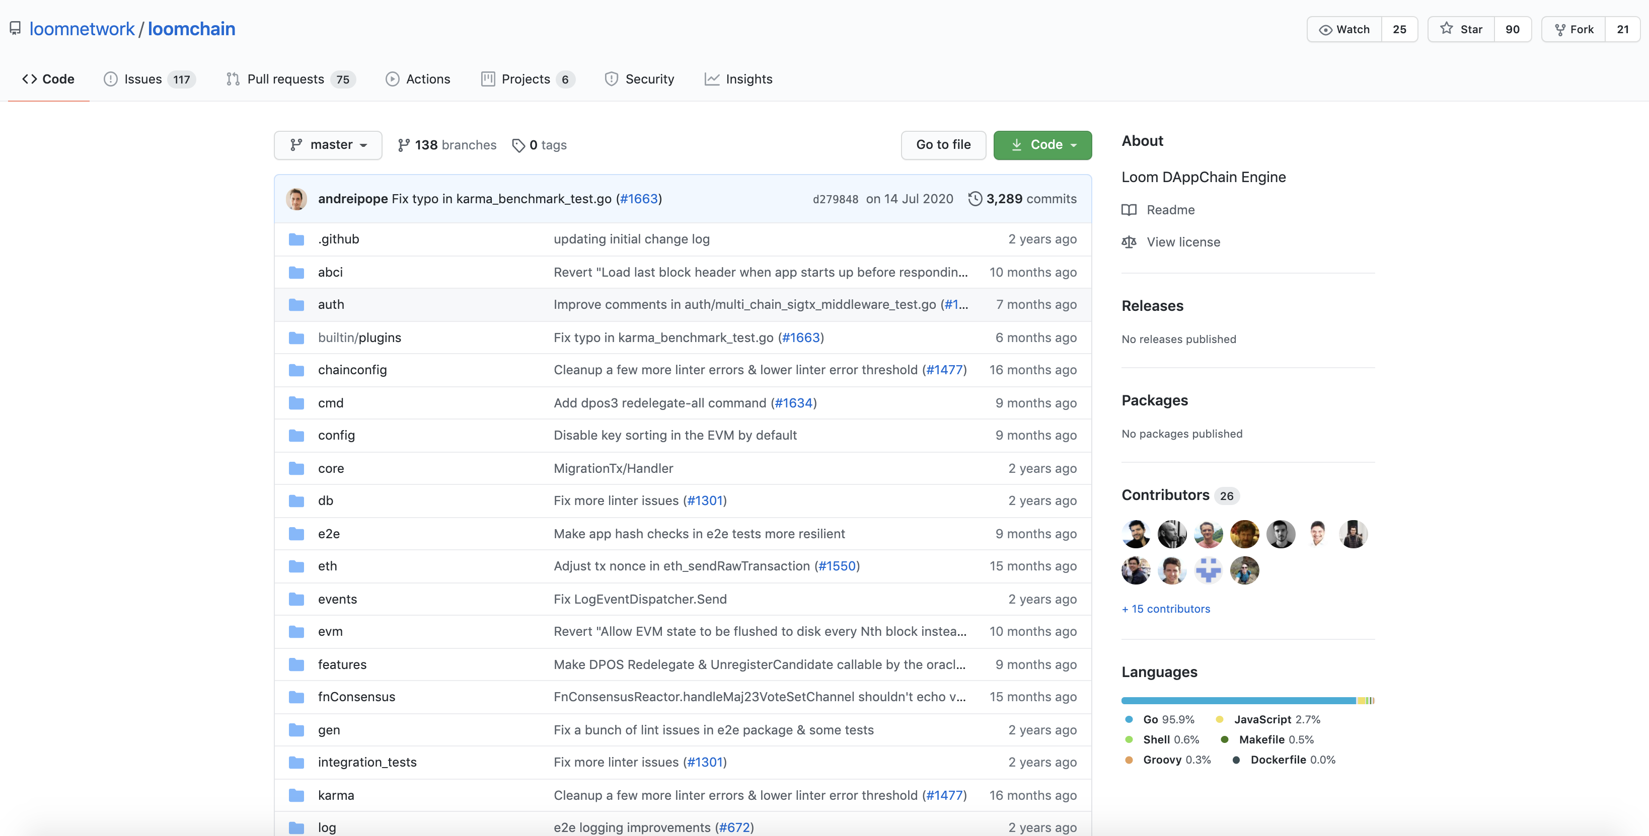The width and height of the screenshot is (1649, 836).
Task: Click andreipope's commit avatar thumbnail
Action: coord(296,199)
